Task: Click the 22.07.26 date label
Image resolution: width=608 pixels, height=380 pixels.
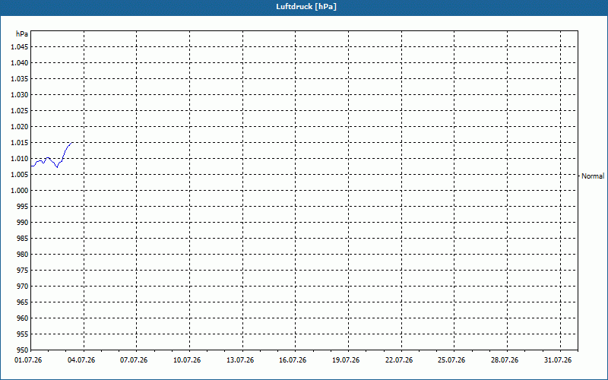Action: (x=399, y=360)
